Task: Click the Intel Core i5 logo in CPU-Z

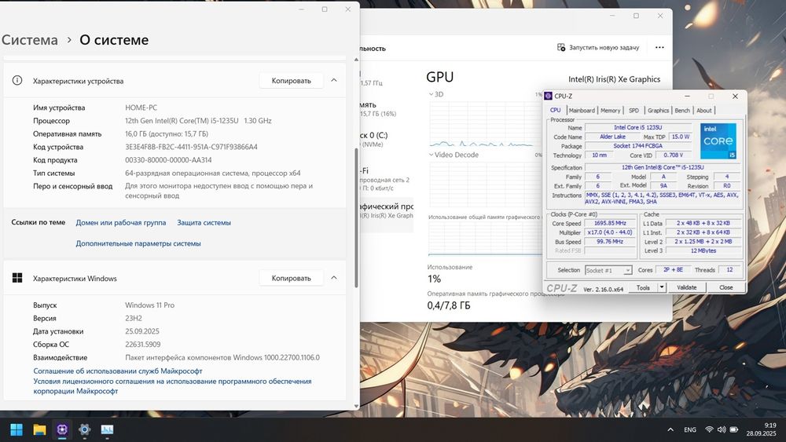Action: (718, 141)
